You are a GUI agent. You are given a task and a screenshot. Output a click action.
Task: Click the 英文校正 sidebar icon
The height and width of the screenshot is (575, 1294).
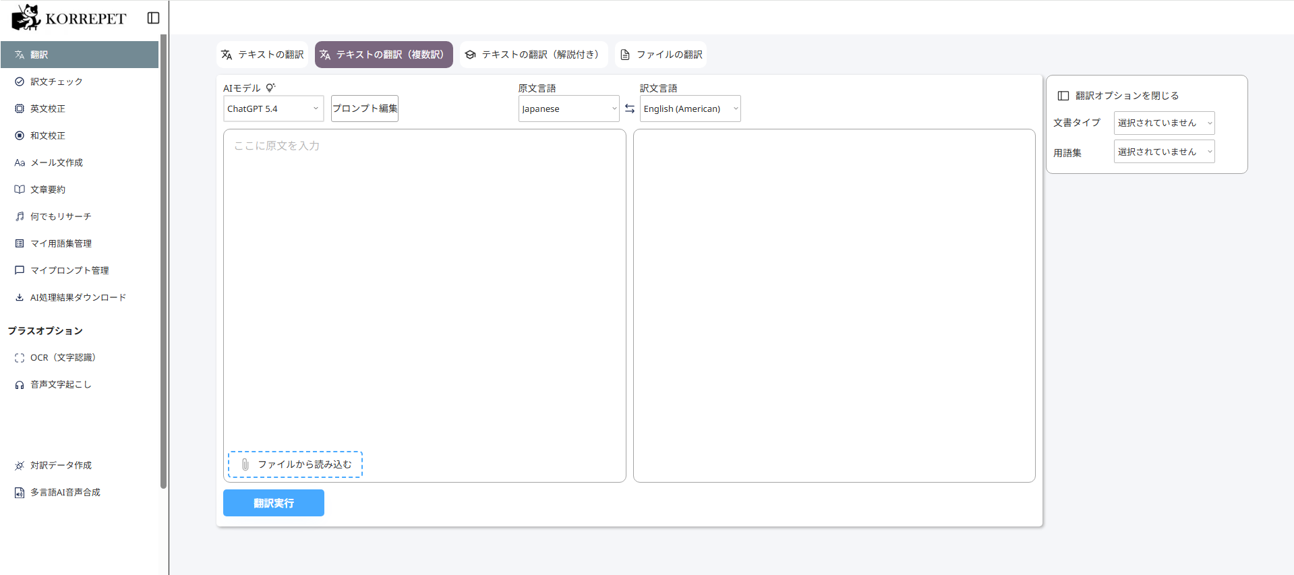[x=20, y=109]
